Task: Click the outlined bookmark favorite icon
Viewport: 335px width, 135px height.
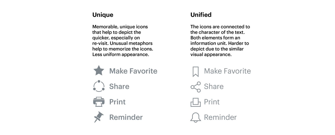Action: 195,72
